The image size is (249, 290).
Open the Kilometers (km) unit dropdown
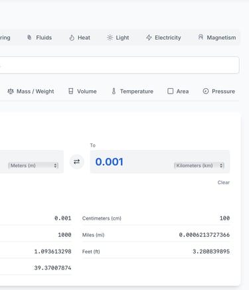coord(199,165)
